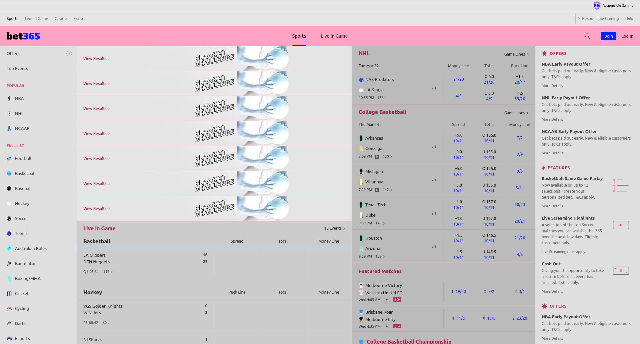Select the NHL icon in sidebar
Screen dimensions: 640x344
pos(9,113)
